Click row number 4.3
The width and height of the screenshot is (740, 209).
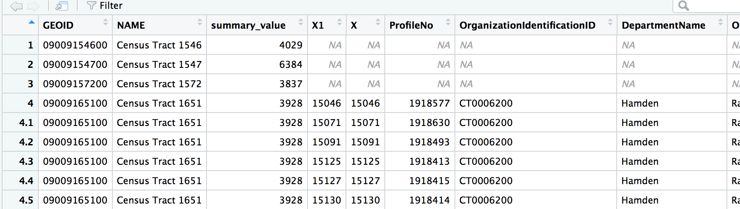tap(26, 161)
